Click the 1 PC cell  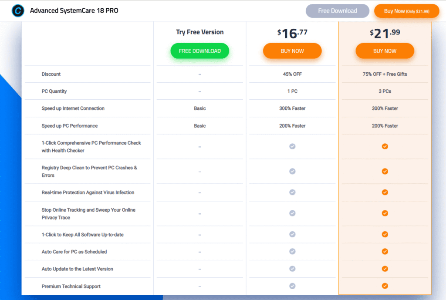[x=292, y=91]
